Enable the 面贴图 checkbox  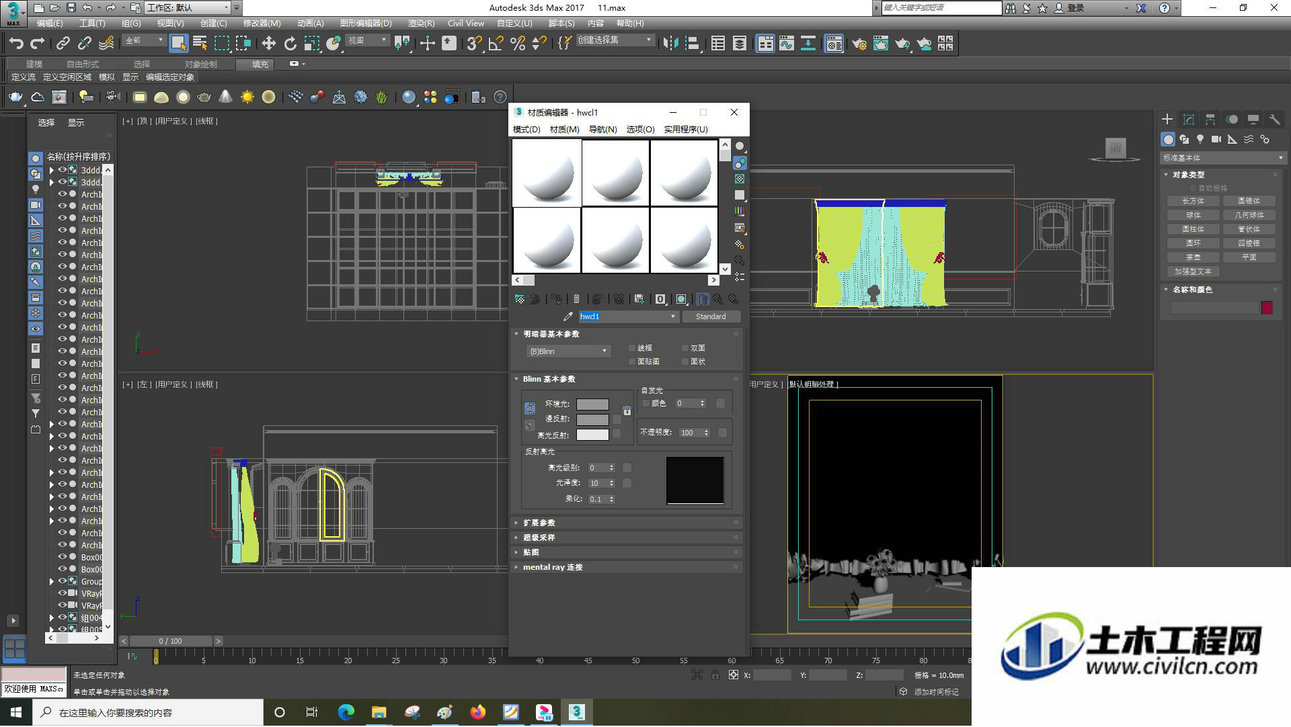(632, 361)
